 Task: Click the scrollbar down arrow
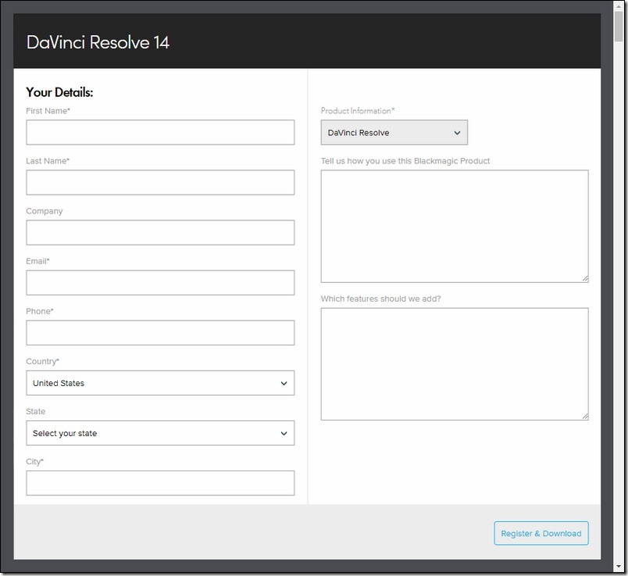619,567
